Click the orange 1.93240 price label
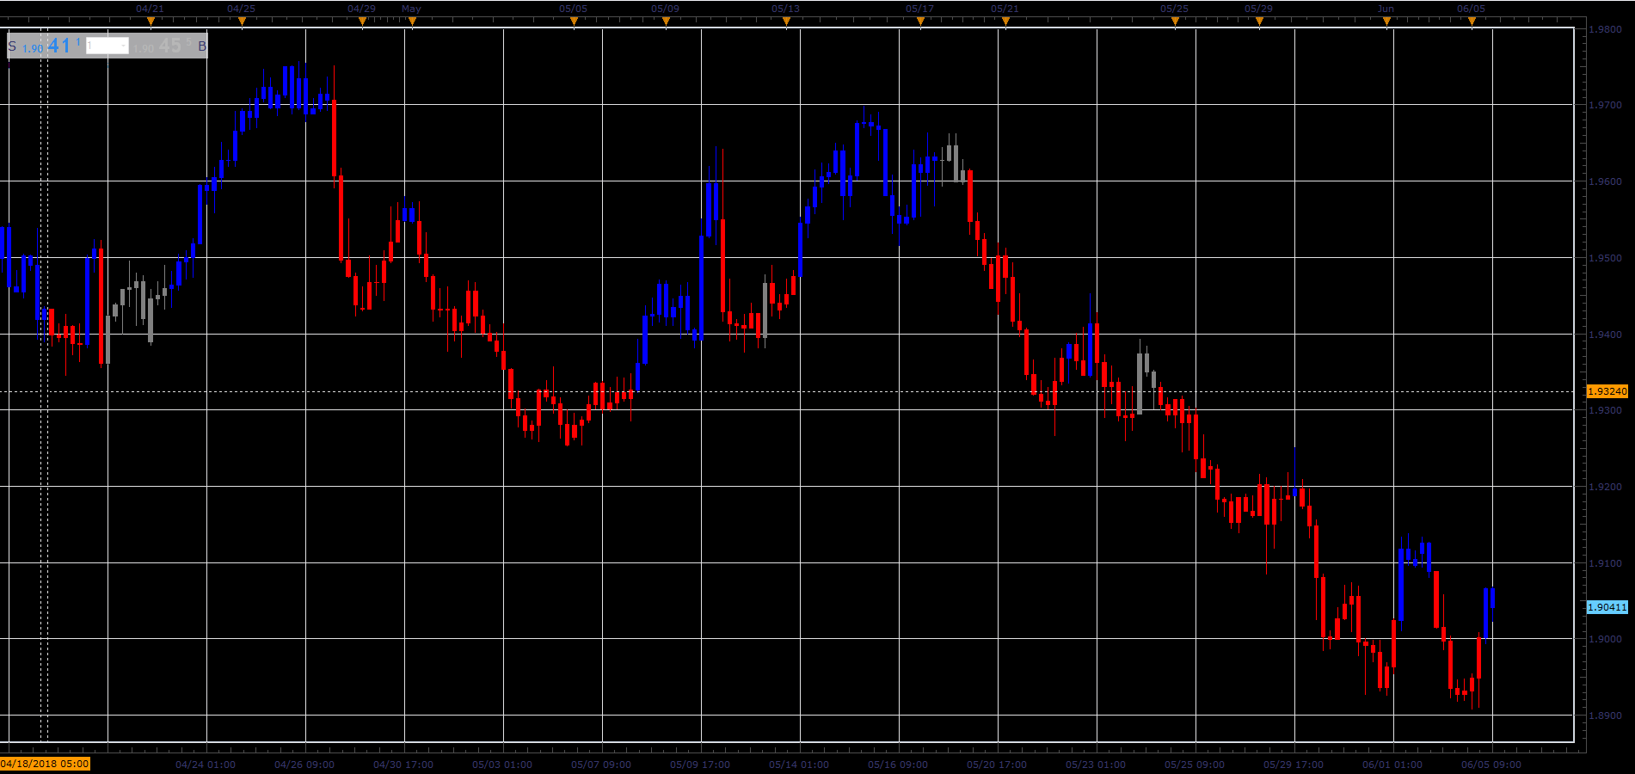The width and height of the screenshot is (1635, 774). [x=1607, y=391]
